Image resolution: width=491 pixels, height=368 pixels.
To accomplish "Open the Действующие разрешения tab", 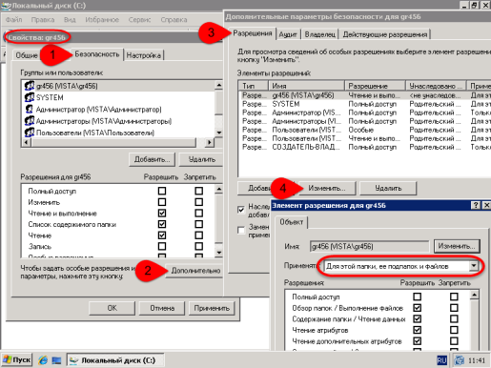I will click(385, 34).
